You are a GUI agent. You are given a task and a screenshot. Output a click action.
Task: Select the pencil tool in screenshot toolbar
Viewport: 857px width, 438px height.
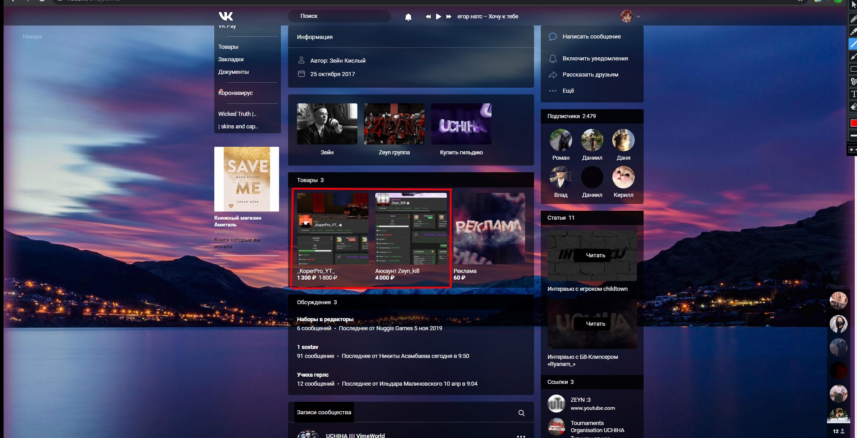click(853, 19)
